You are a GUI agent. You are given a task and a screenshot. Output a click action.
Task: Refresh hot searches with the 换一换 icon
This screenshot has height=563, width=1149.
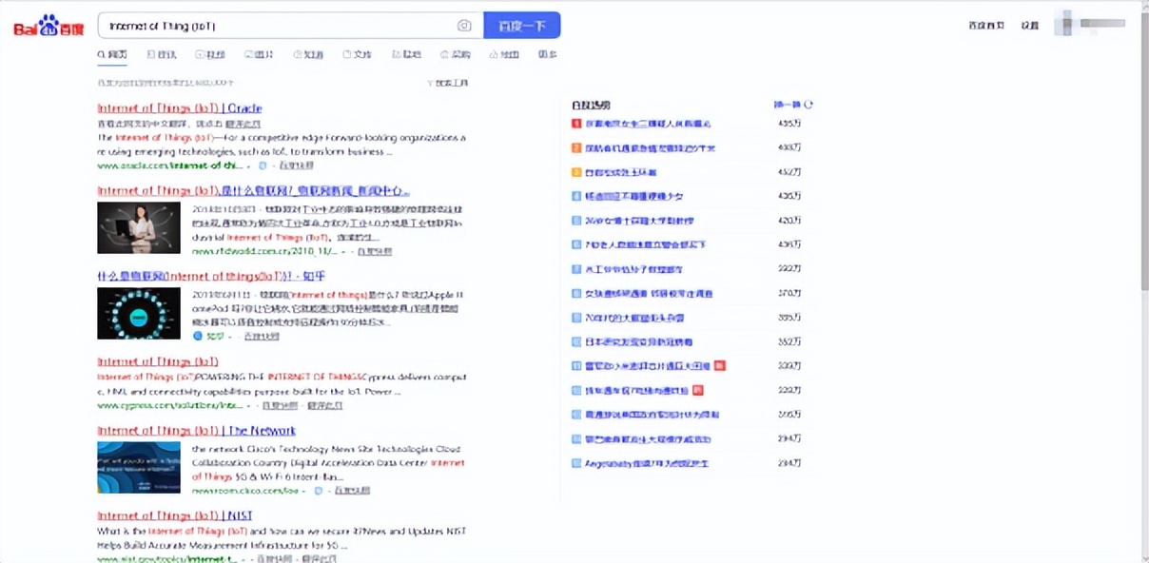pos(807,104)
